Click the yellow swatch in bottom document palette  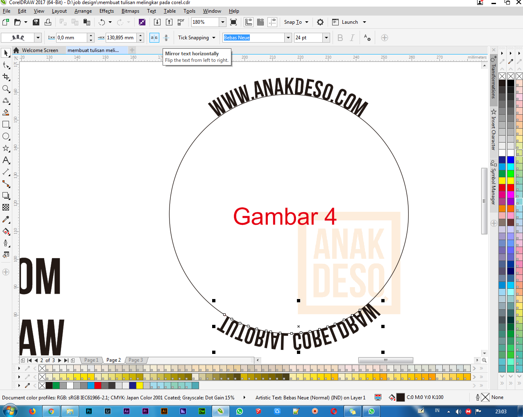coord(140,385)
